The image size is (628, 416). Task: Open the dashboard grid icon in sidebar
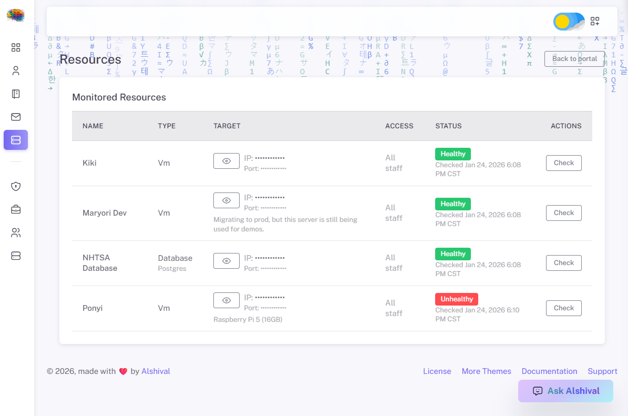(16, 48)
